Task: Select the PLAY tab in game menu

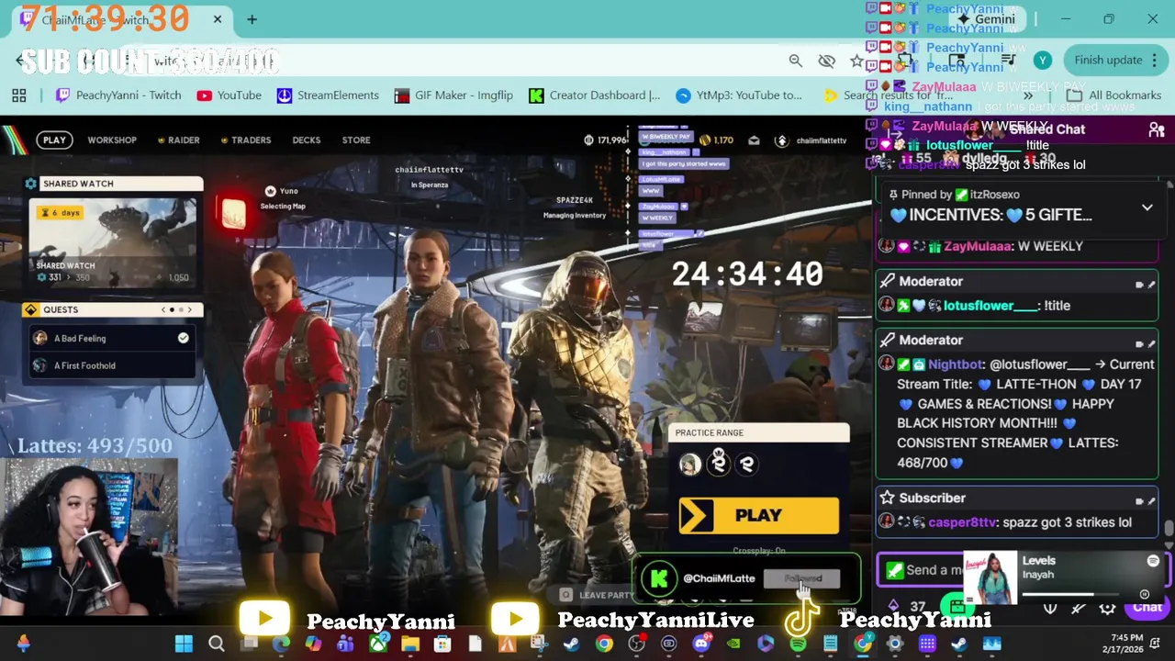Action: tap(54, 140)
